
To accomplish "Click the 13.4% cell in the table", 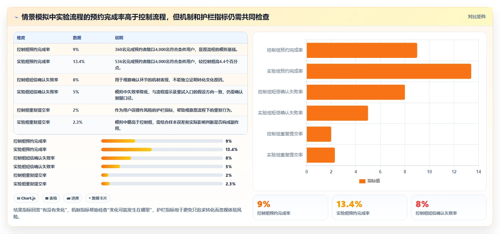I will (79, 62).
